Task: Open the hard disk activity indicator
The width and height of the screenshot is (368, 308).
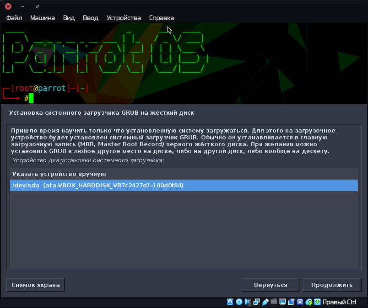Action: 230,302
